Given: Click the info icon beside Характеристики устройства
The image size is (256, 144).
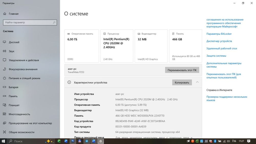Looking at the screenshot, I should [69, 83].
